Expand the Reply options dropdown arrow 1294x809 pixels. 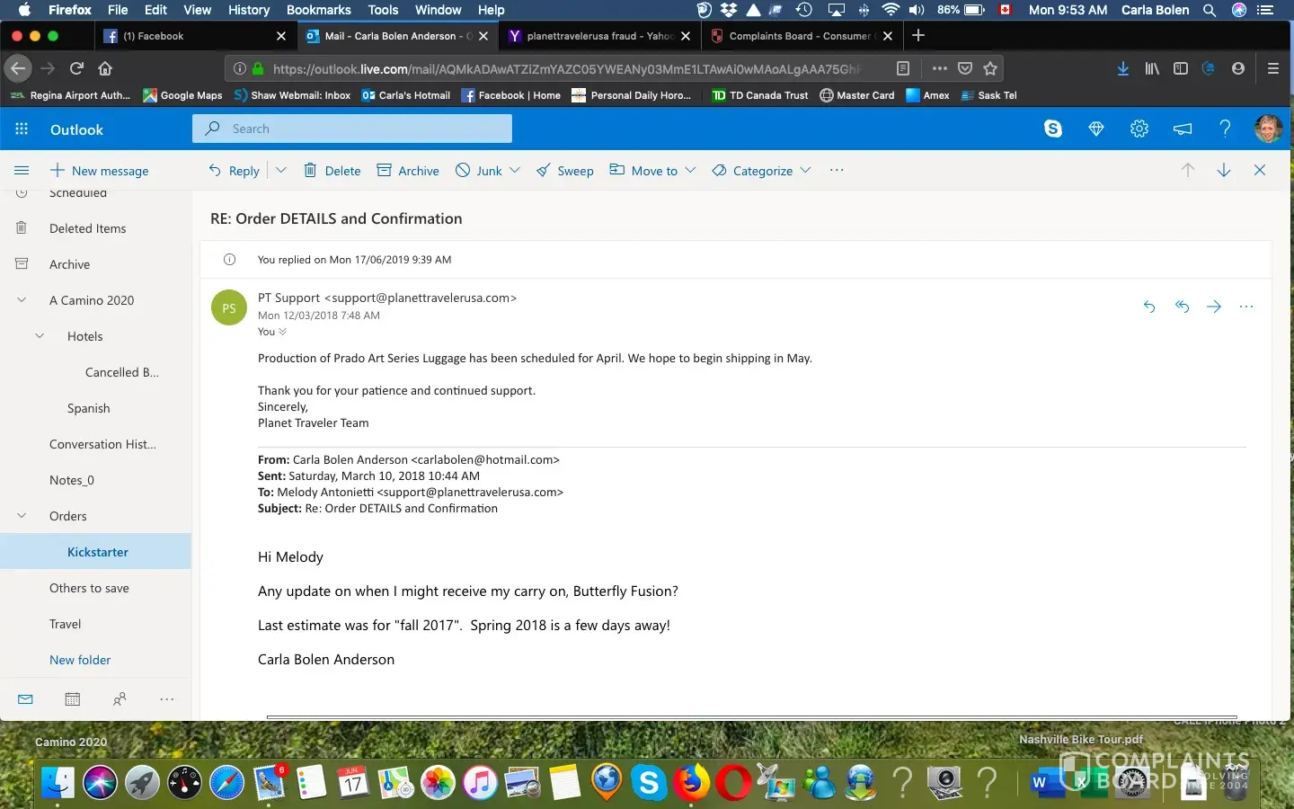[x=280, y=170]
